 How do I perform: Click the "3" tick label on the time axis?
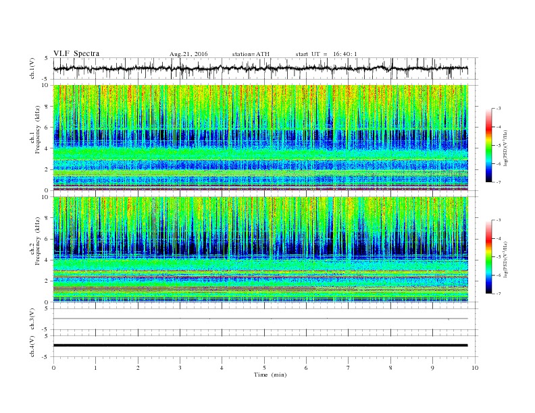pos(180,368)
